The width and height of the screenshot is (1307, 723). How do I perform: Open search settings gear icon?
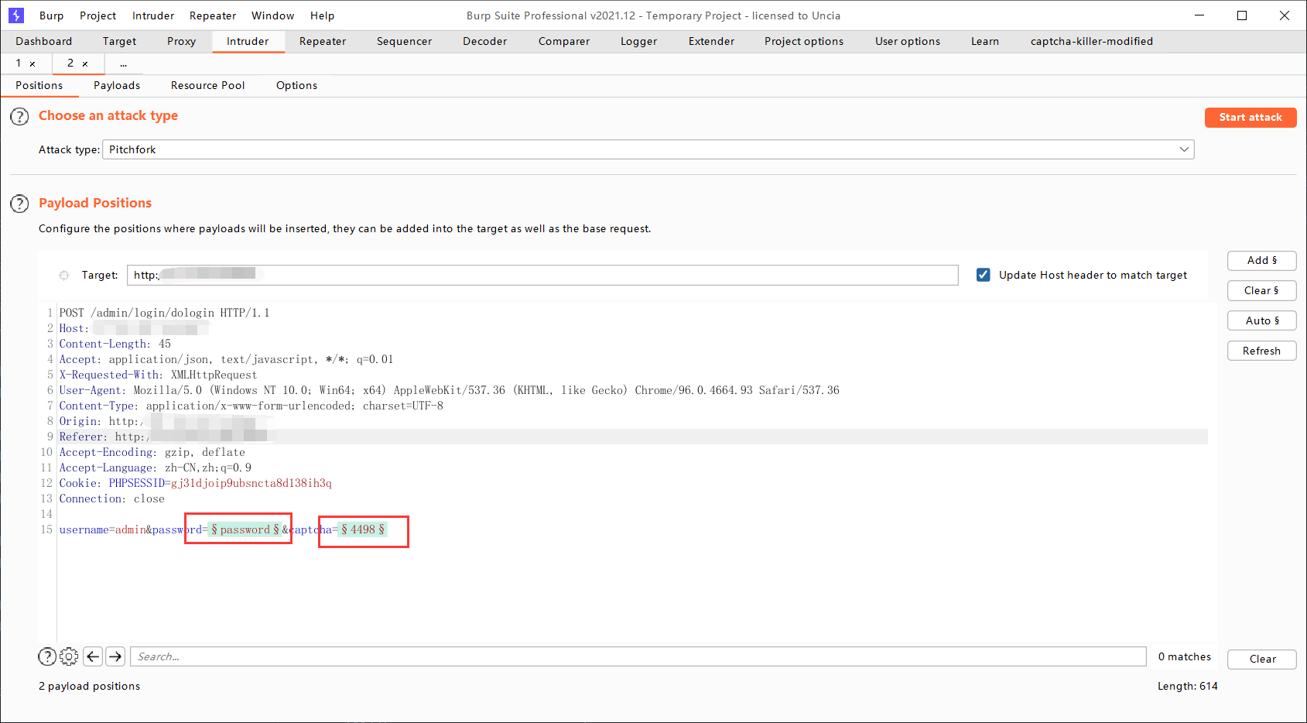(x=69, y=656)
